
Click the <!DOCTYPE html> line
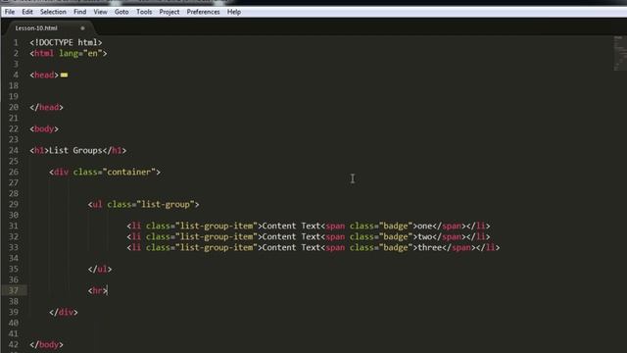coord(66,42)
